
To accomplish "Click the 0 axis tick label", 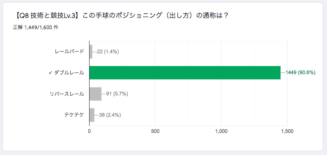I will pyautogui.click(x=90, y=131).
